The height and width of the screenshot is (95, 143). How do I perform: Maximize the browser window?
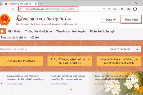[x=136, y=3]
